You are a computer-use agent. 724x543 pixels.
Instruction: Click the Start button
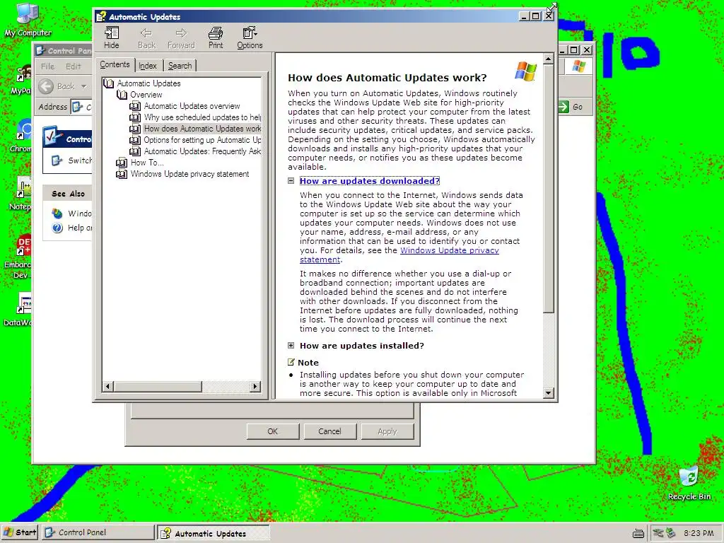(x=20, y=532)
